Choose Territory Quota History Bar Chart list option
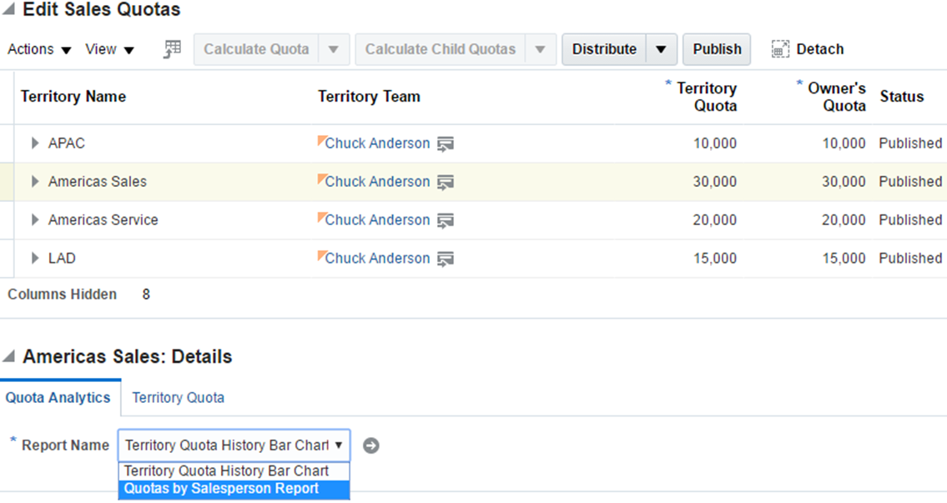 tap(226, 470)
